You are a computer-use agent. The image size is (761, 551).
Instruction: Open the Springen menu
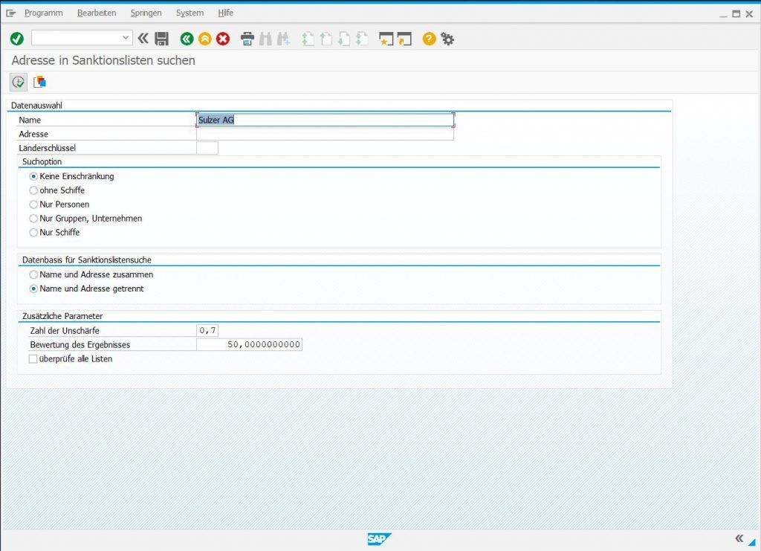tap(146, 13)
